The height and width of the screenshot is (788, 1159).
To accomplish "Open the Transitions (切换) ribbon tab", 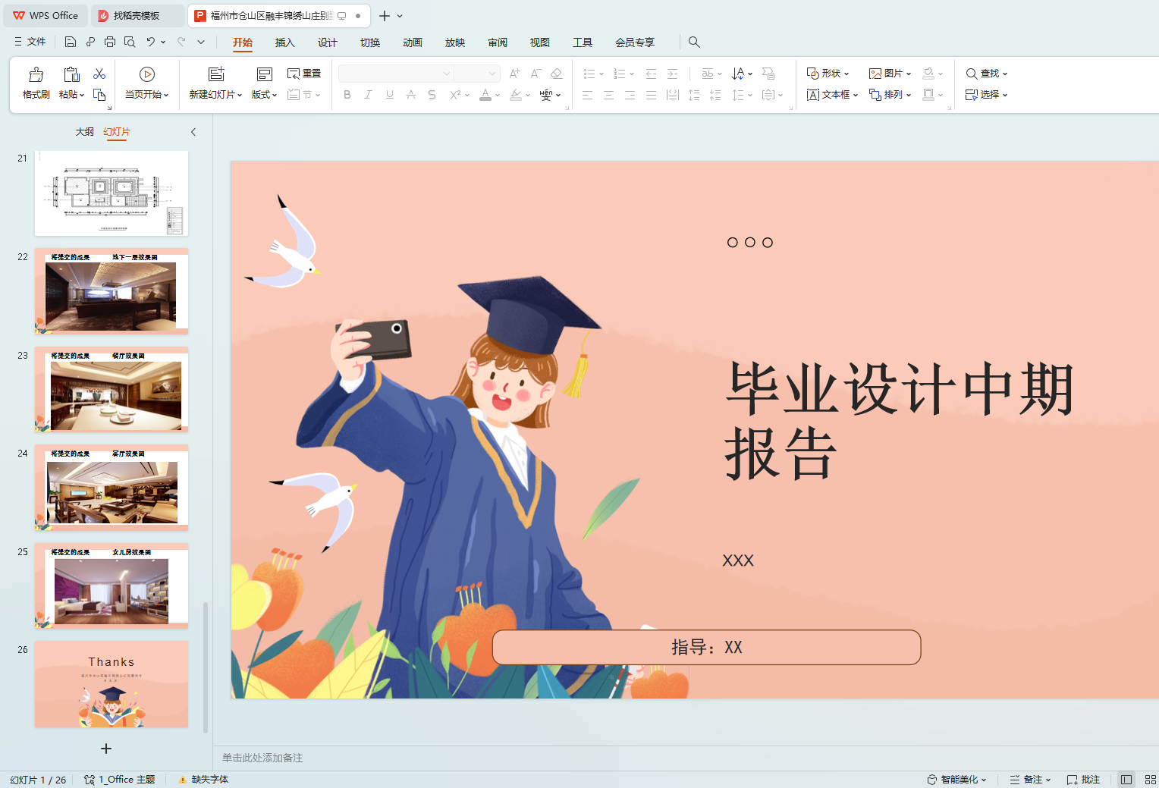I will click(370, 42).
